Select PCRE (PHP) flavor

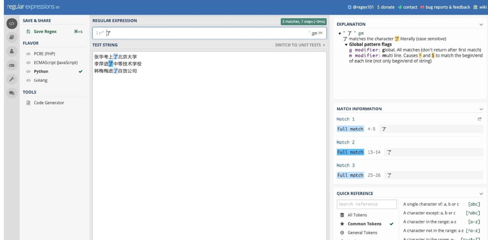(45, 54)
